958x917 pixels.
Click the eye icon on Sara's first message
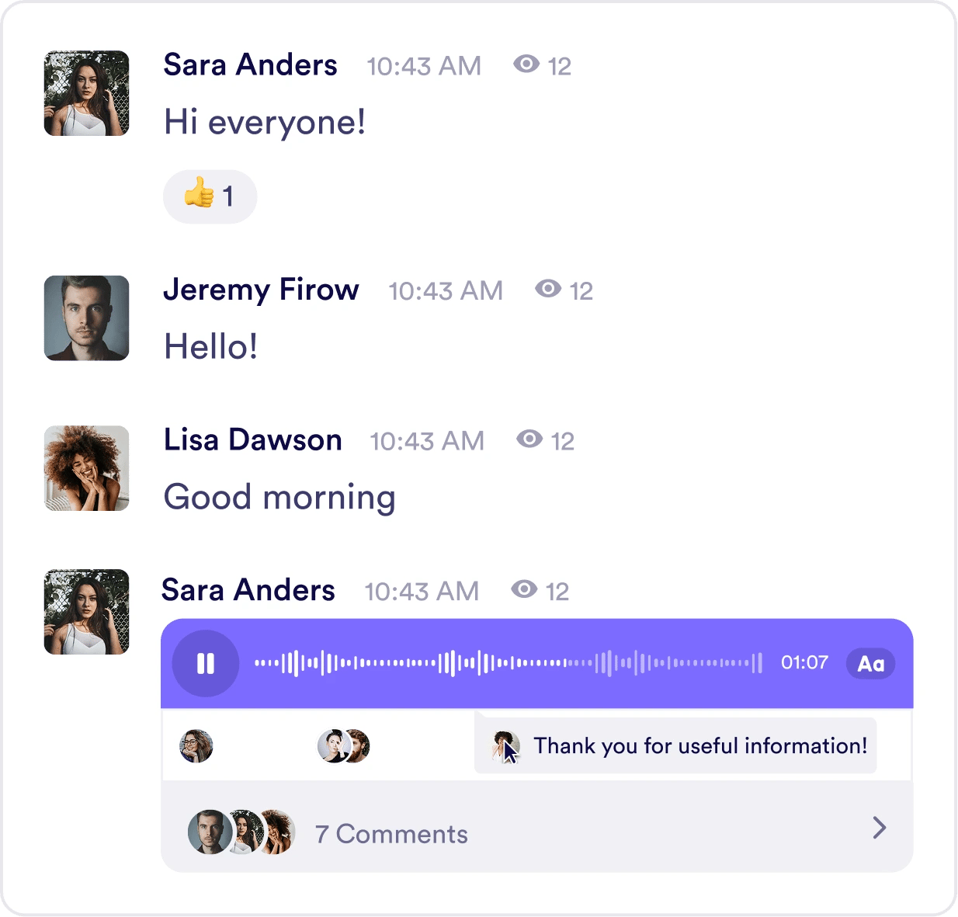coord(526,64)
